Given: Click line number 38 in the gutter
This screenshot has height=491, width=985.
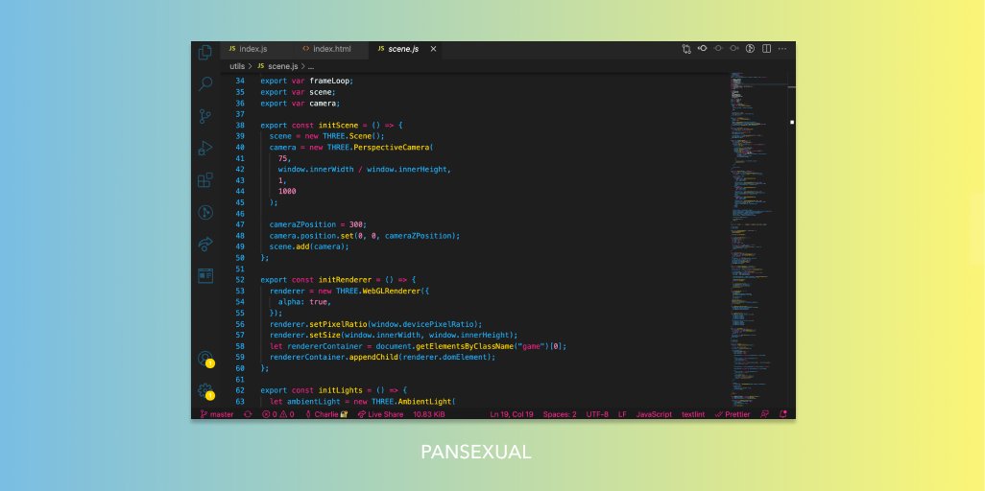Looking at the screenshot, I should tap(240, 125).
